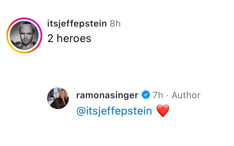This screenshot has height=146, width=234.
Task: Tap the black-and-white avatar beside the top comment
Action: (x=24, y=35)
